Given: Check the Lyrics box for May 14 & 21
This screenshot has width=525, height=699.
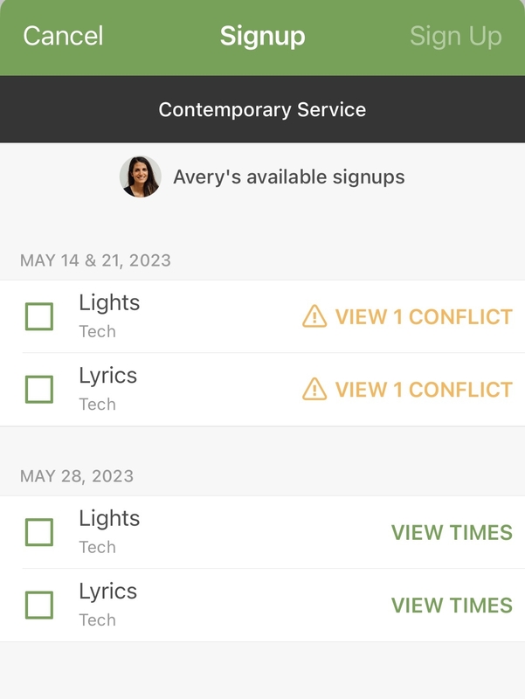Looking at the screenshot, I should tap(39, 389).
